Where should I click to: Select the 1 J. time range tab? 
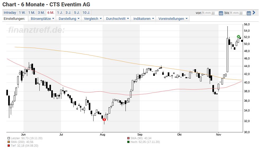pos(60,13)
